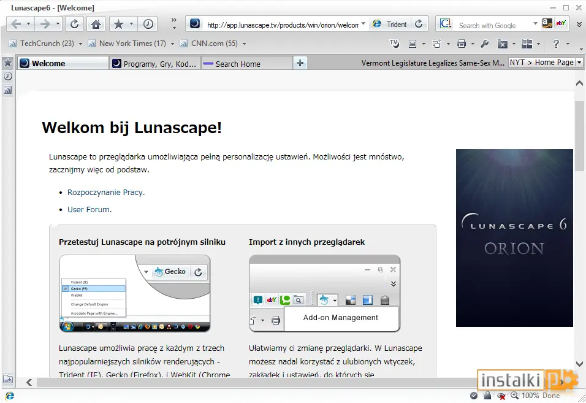
Task: Click the page list document icon
Action: tap(412, 44)
